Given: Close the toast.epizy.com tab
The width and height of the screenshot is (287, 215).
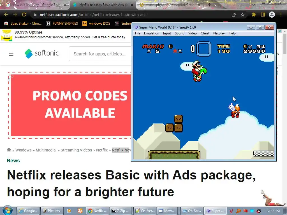Looking at the screenshot, I should pyautogui.click(x=199, y=5).
